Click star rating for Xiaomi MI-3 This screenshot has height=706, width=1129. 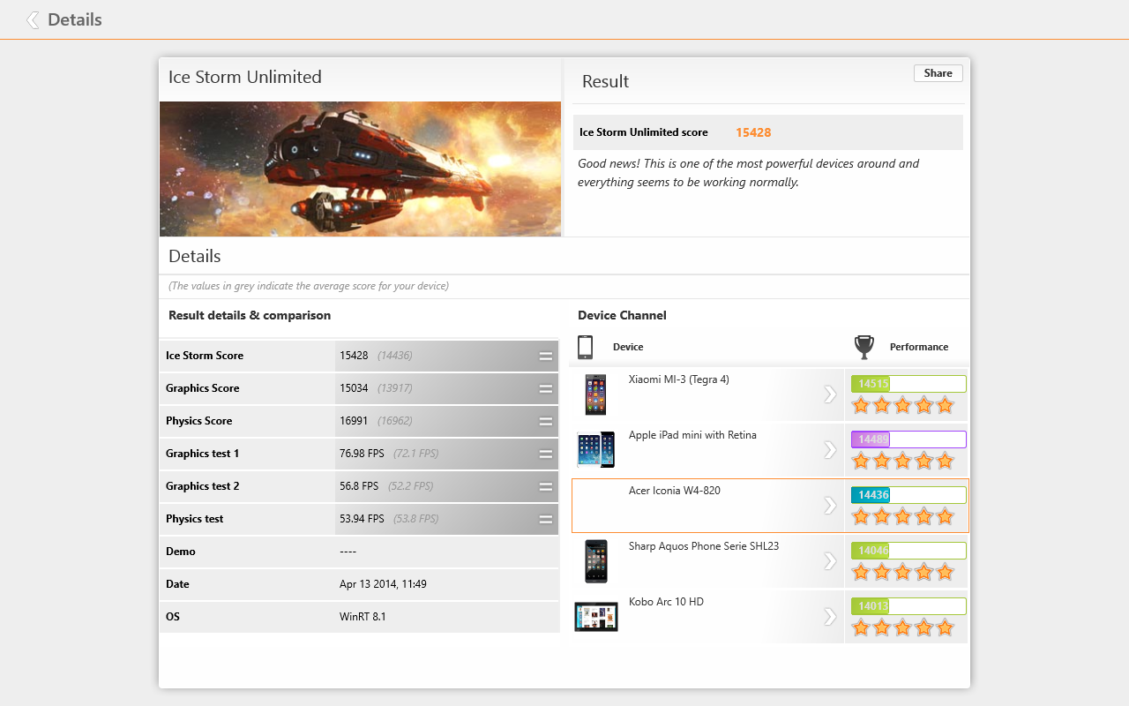(x=902, y=406)
